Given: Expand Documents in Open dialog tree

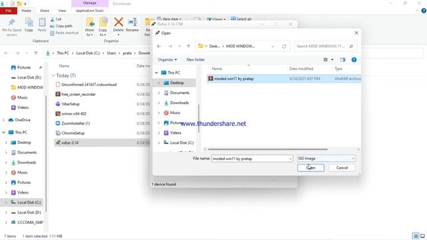Looking at the screenshot, I should [159, 93].
